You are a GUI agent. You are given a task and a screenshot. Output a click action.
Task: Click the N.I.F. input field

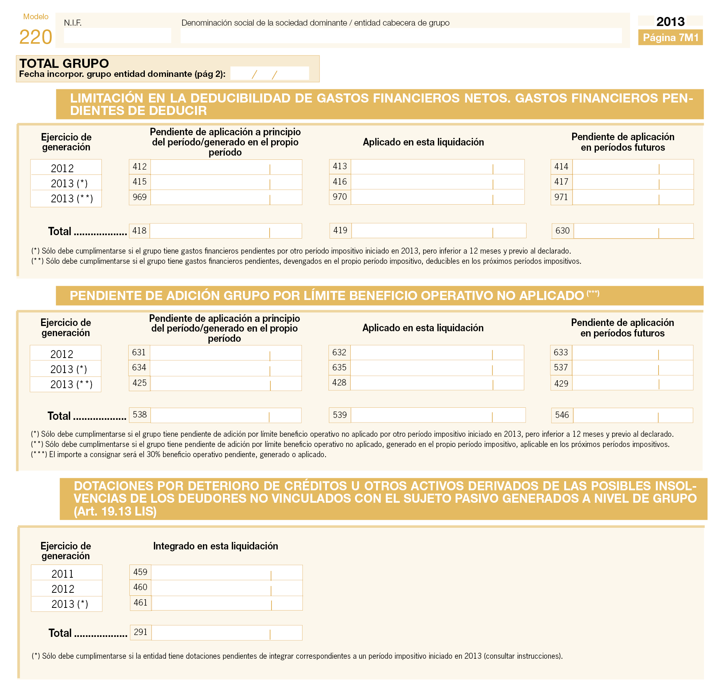[117, 36]
